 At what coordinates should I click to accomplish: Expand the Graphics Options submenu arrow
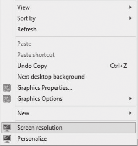coord(130,98)
